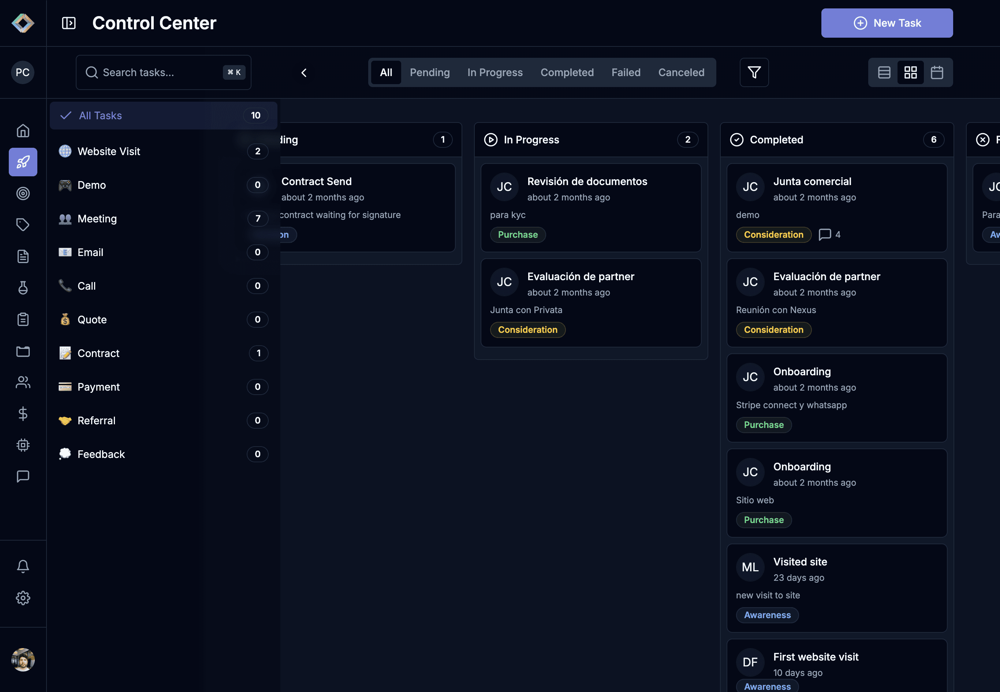
Task: Open the Stripe connect y whatsapp card
Action: coord(837,398)
